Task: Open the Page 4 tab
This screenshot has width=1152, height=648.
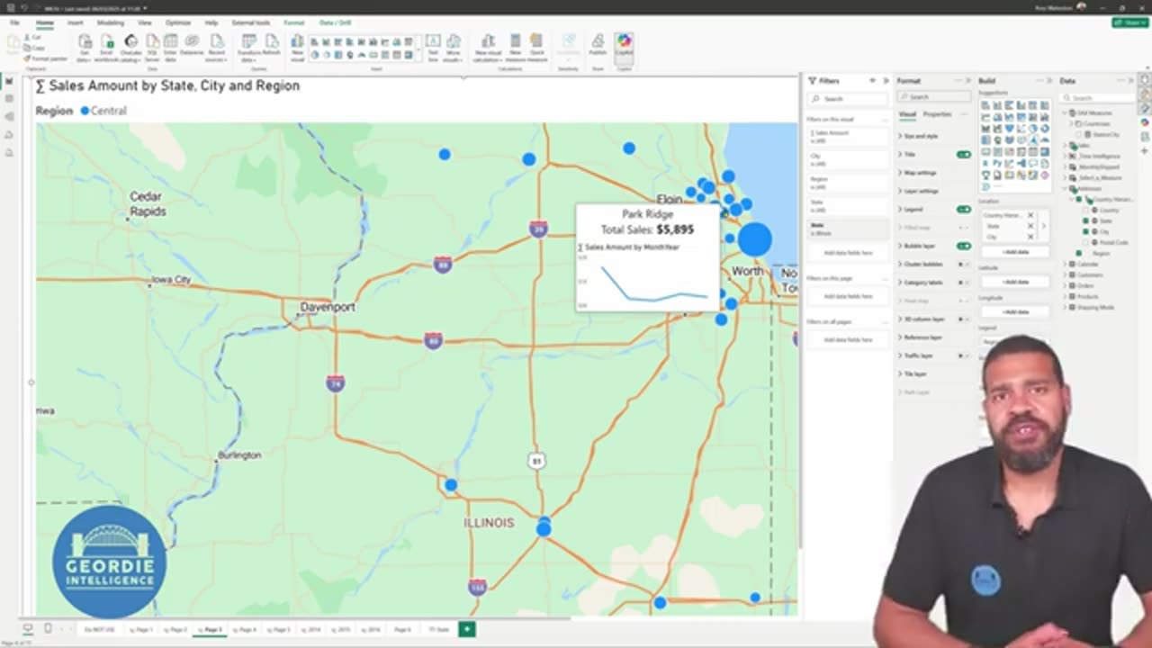Action: (x=246, y=630)
